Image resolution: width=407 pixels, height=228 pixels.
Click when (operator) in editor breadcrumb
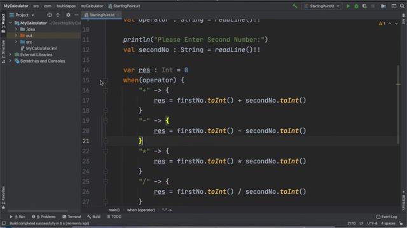141,210
